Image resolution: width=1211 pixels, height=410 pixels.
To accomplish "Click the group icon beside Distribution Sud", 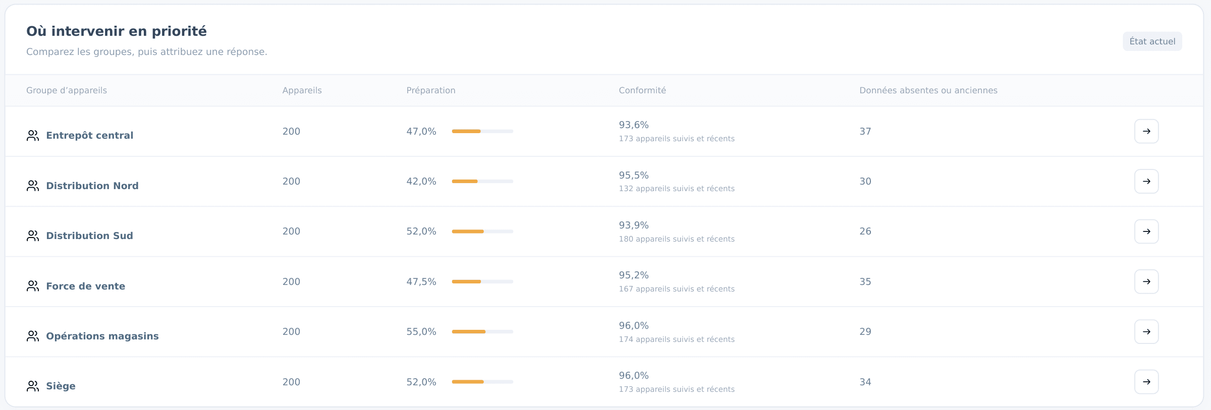I will click(33, 236).
